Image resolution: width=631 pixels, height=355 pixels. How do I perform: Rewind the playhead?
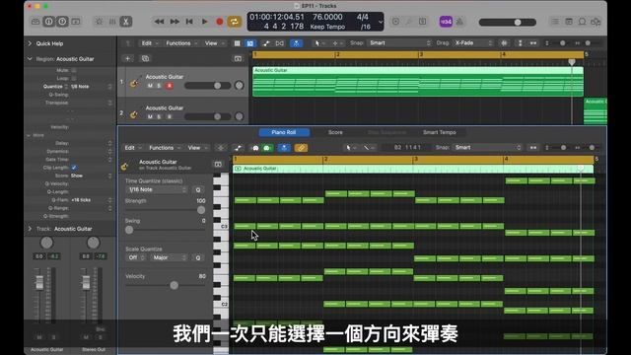159,22
